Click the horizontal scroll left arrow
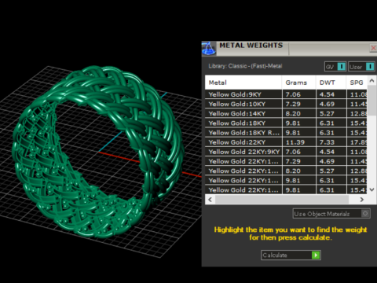Viewport: 377px width, 283px height. (210, 200)
